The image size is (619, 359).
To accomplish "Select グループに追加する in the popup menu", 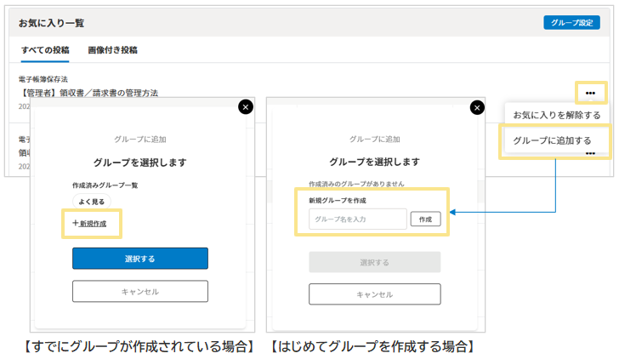I will point(553,140).
